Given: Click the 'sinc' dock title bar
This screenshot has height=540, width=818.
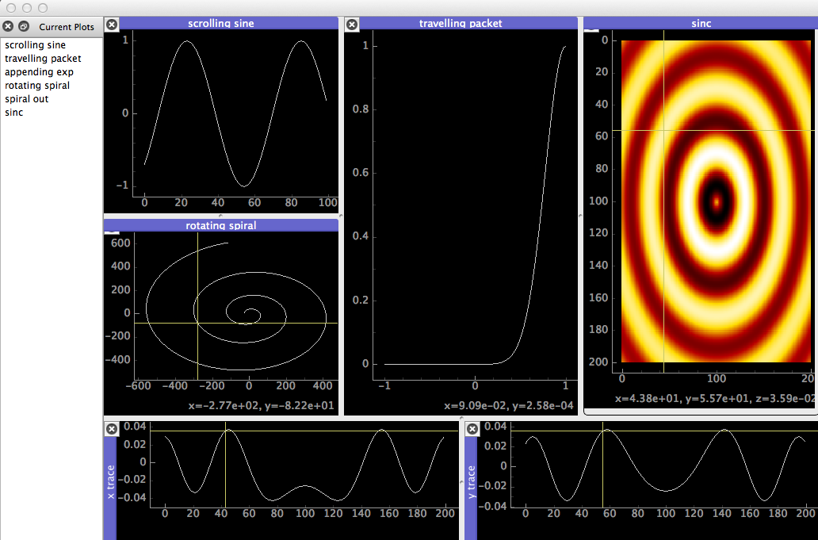Looking at the screenshot, I should [x=701, y=23].
